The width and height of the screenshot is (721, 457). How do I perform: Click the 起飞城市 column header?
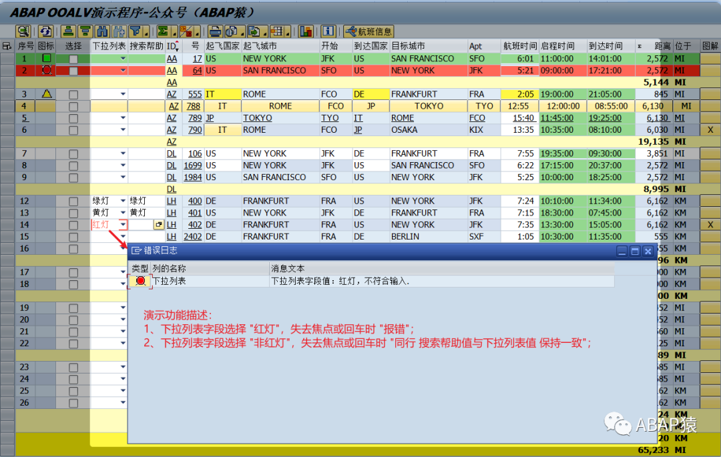pos(280,46)
